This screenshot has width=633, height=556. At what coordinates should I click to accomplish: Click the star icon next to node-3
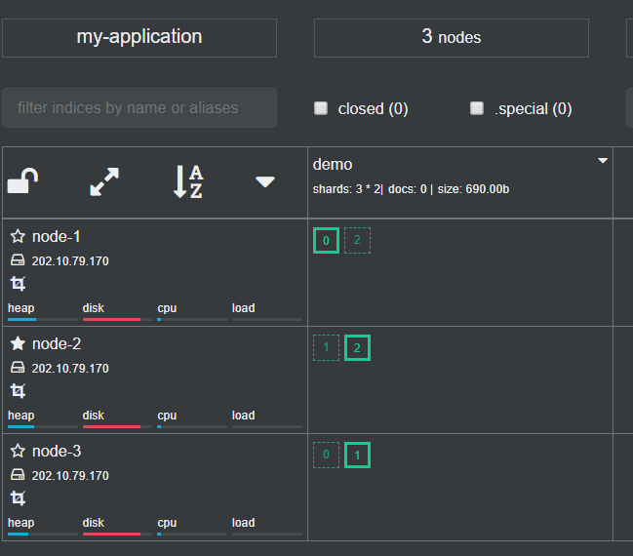[x=18, y=451]
